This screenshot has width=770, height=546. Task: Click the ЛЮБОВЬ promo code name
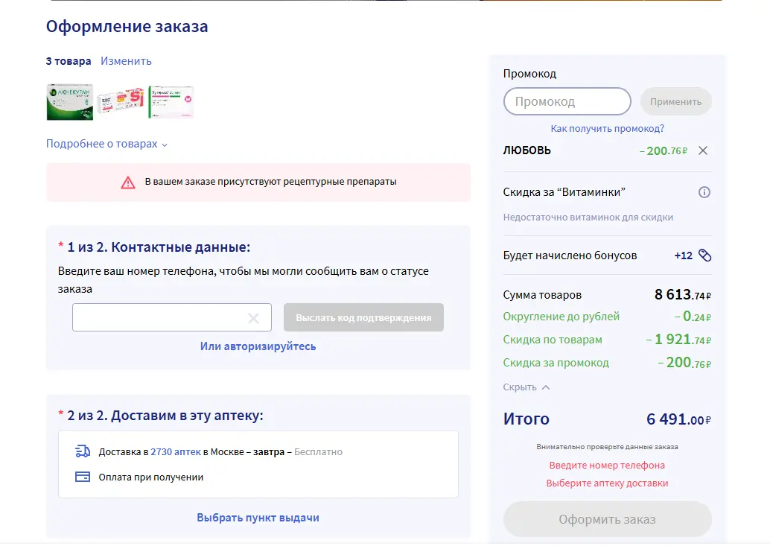[527, 150]
